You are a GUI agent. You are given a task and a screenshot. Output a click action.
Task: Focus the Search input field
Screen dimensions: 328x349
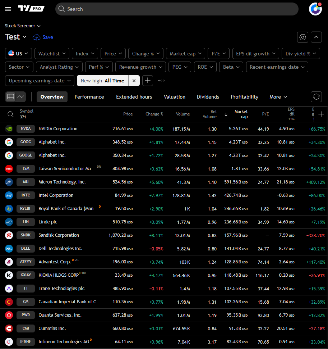point(177,9)
